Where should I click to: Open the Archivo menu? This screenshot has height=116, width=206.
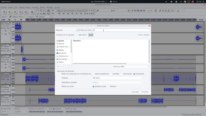tap(4, 7)
